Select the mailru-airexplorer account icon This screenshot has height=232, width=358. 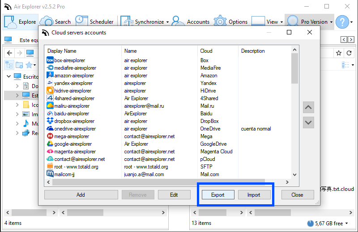coord(50,106)
